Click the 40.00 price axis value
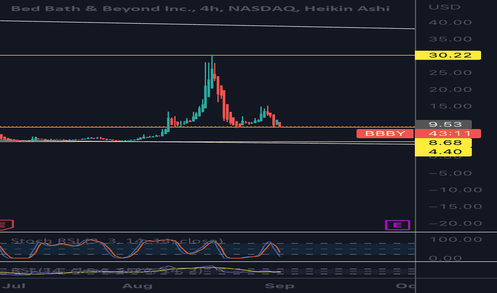Screen dimensions: 497x293 pos(450,22)
